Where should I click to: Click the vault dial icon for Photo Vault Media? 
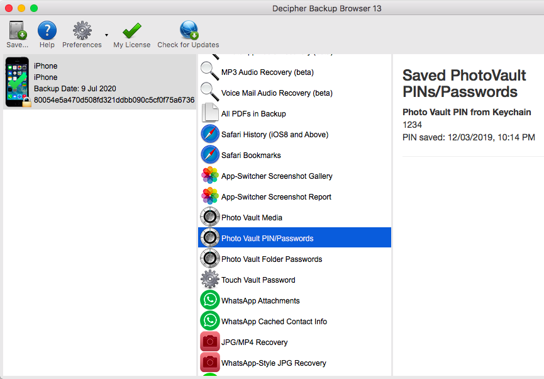point(210,217)
